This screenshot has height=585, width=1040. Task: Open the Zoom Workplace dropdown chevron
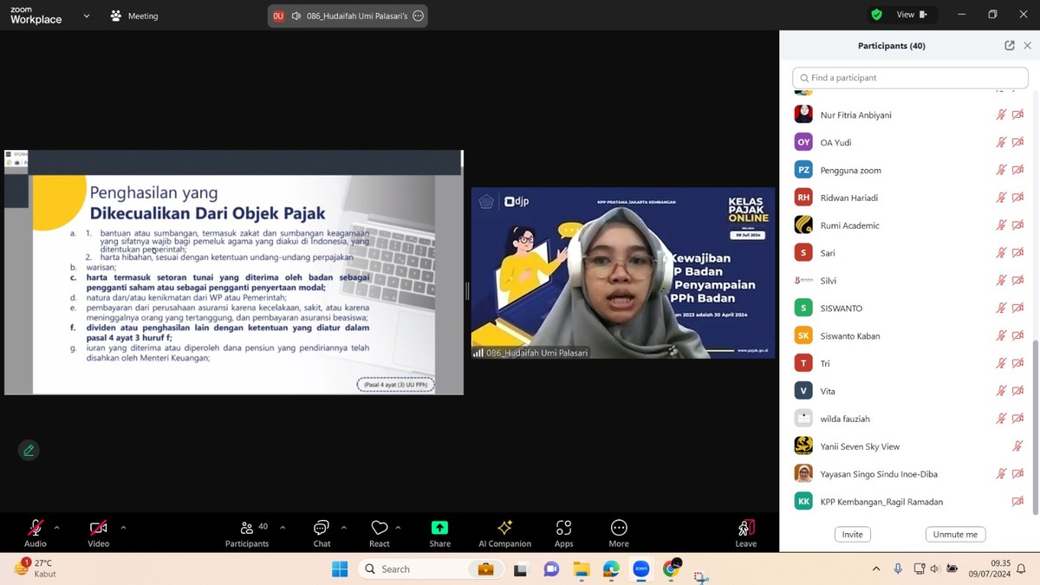click(87, 16)
